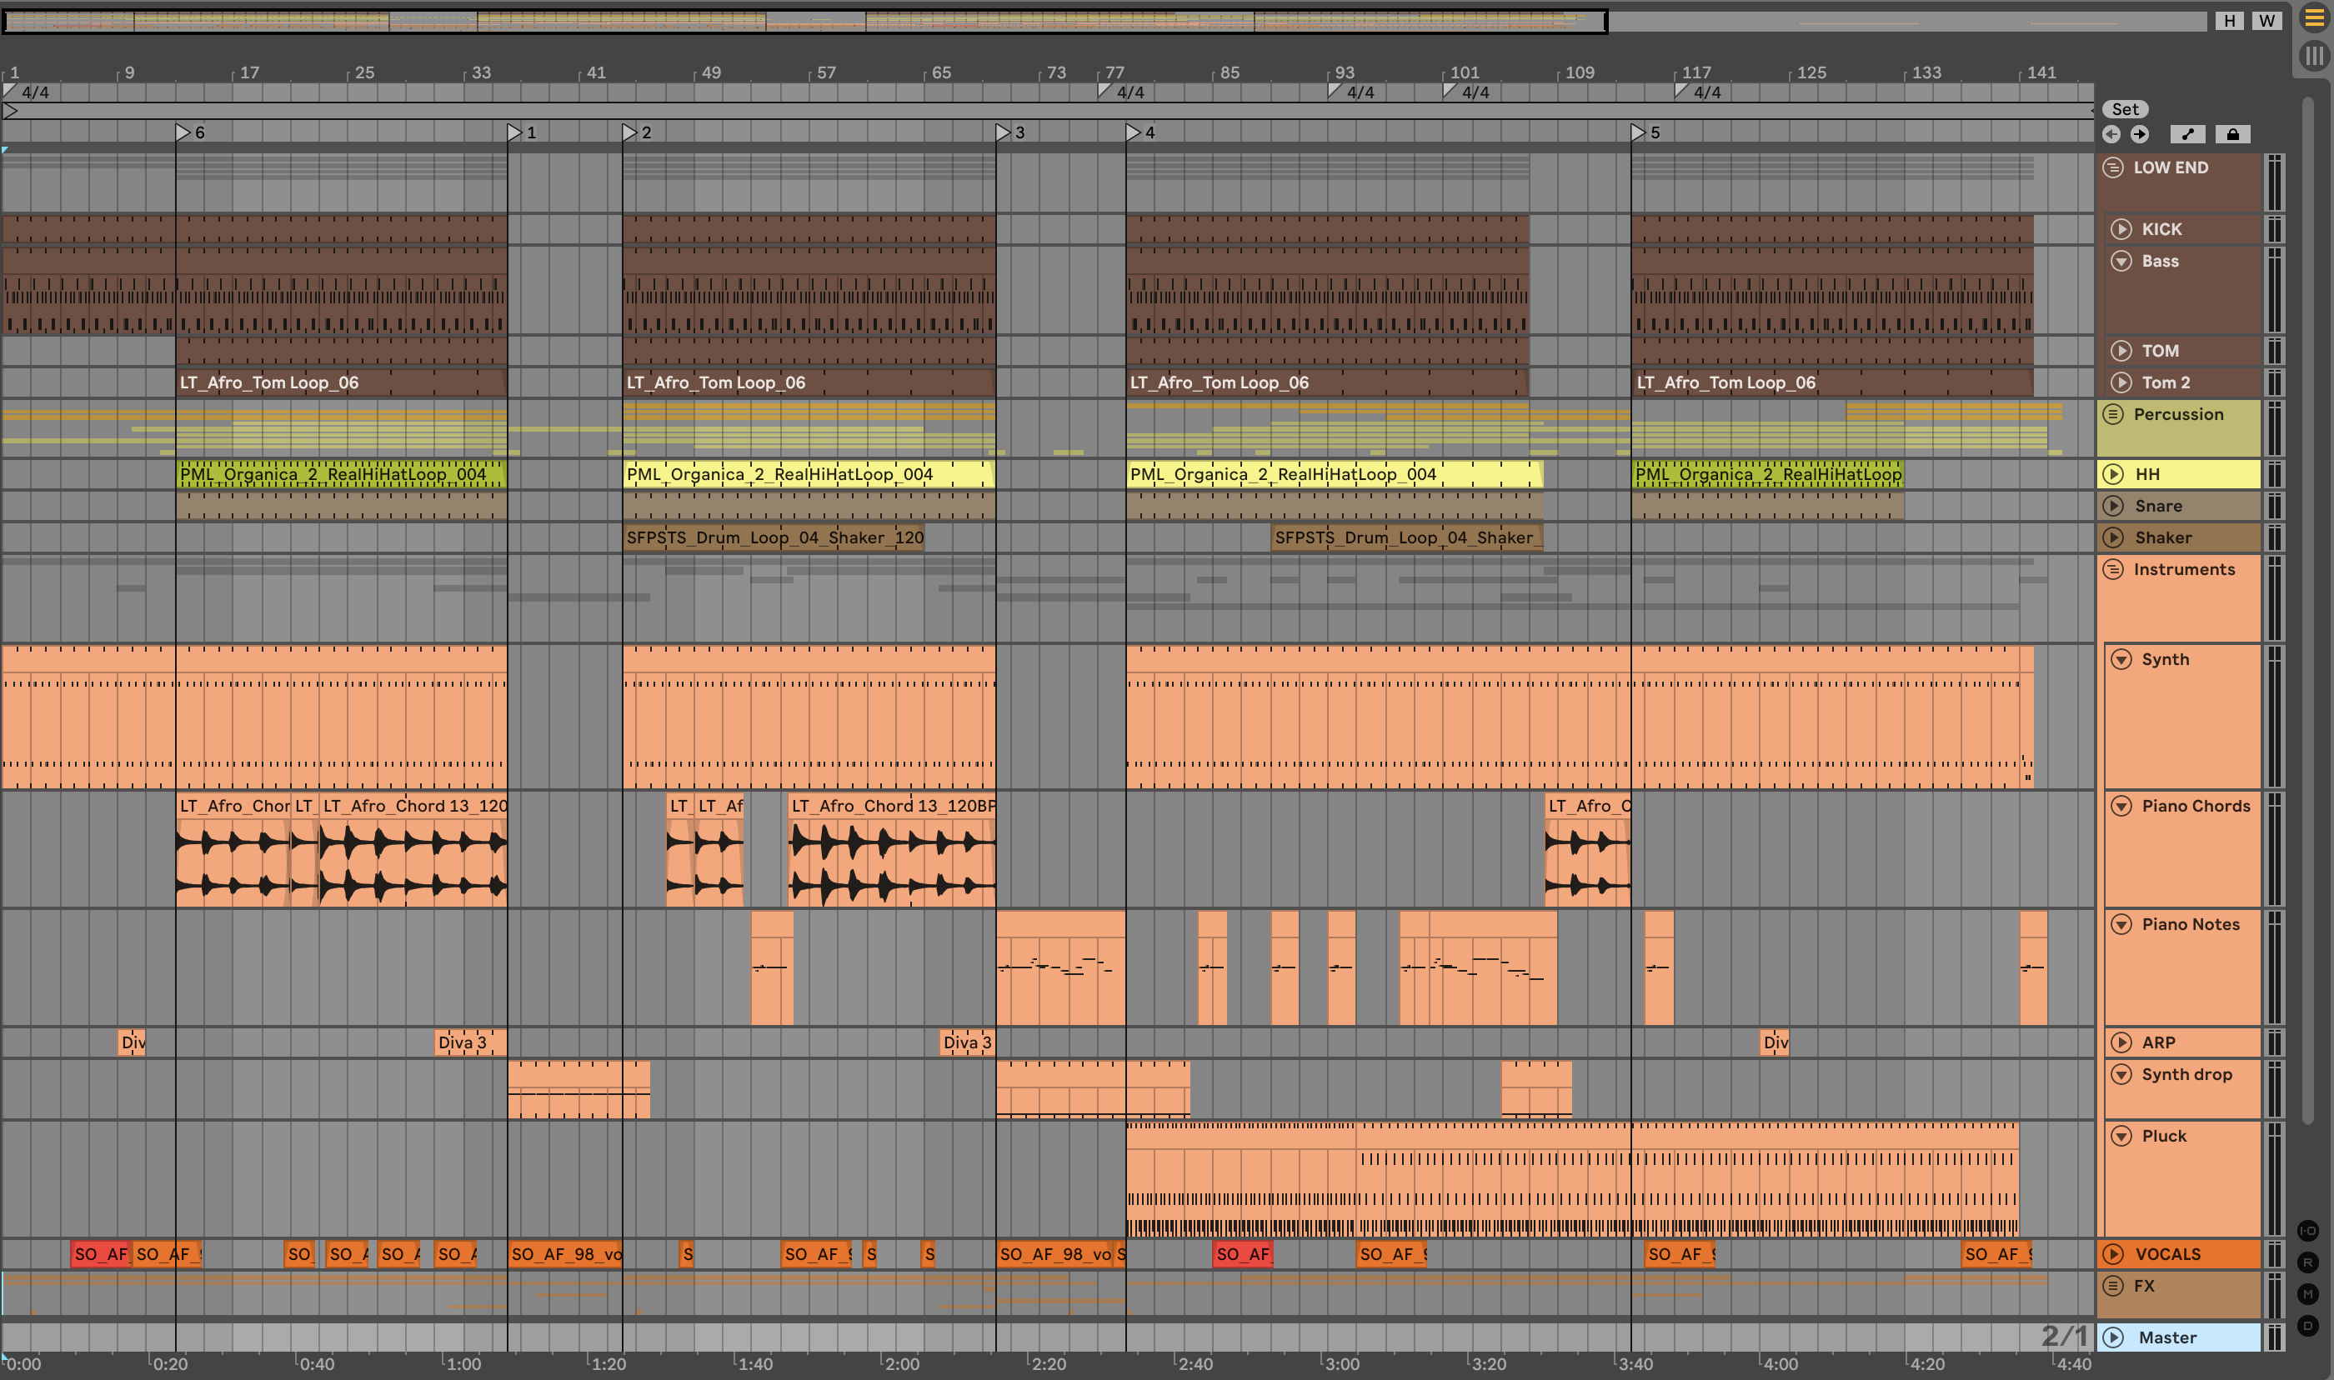Select the SFPSTS_Drum_Loop_04_Shaker_120 clip
The image size is (2334, 1380).
click(774, 537)
